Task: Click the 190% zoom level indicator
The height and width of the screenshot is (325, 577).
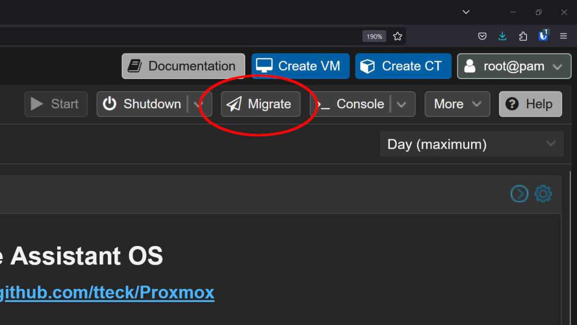Action: click(x=374, y=36)
